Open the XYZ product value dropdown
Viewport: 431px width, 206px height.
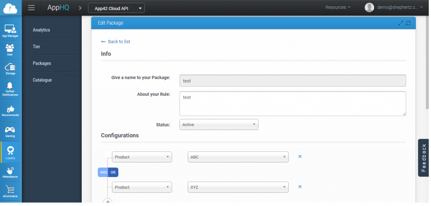click(x=238, y=187)
